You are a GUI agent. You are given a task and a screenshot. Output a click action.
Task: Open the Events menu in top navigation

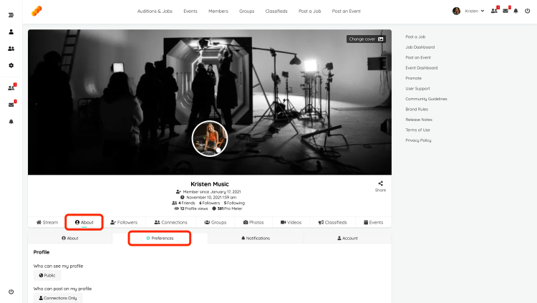pos(190,11)
